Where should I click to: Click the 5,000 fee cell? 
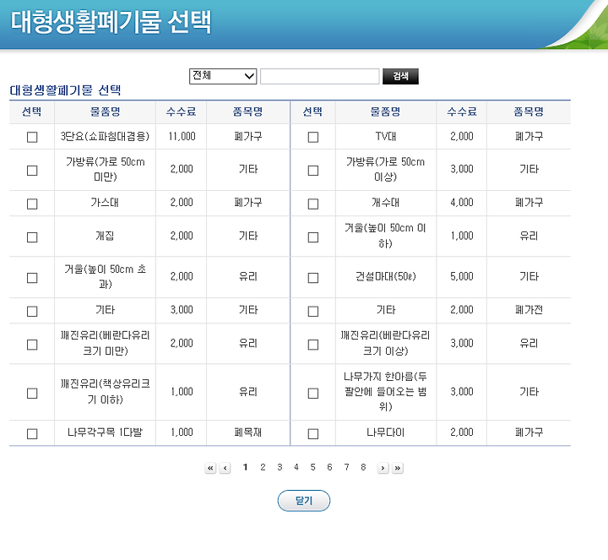462,276
